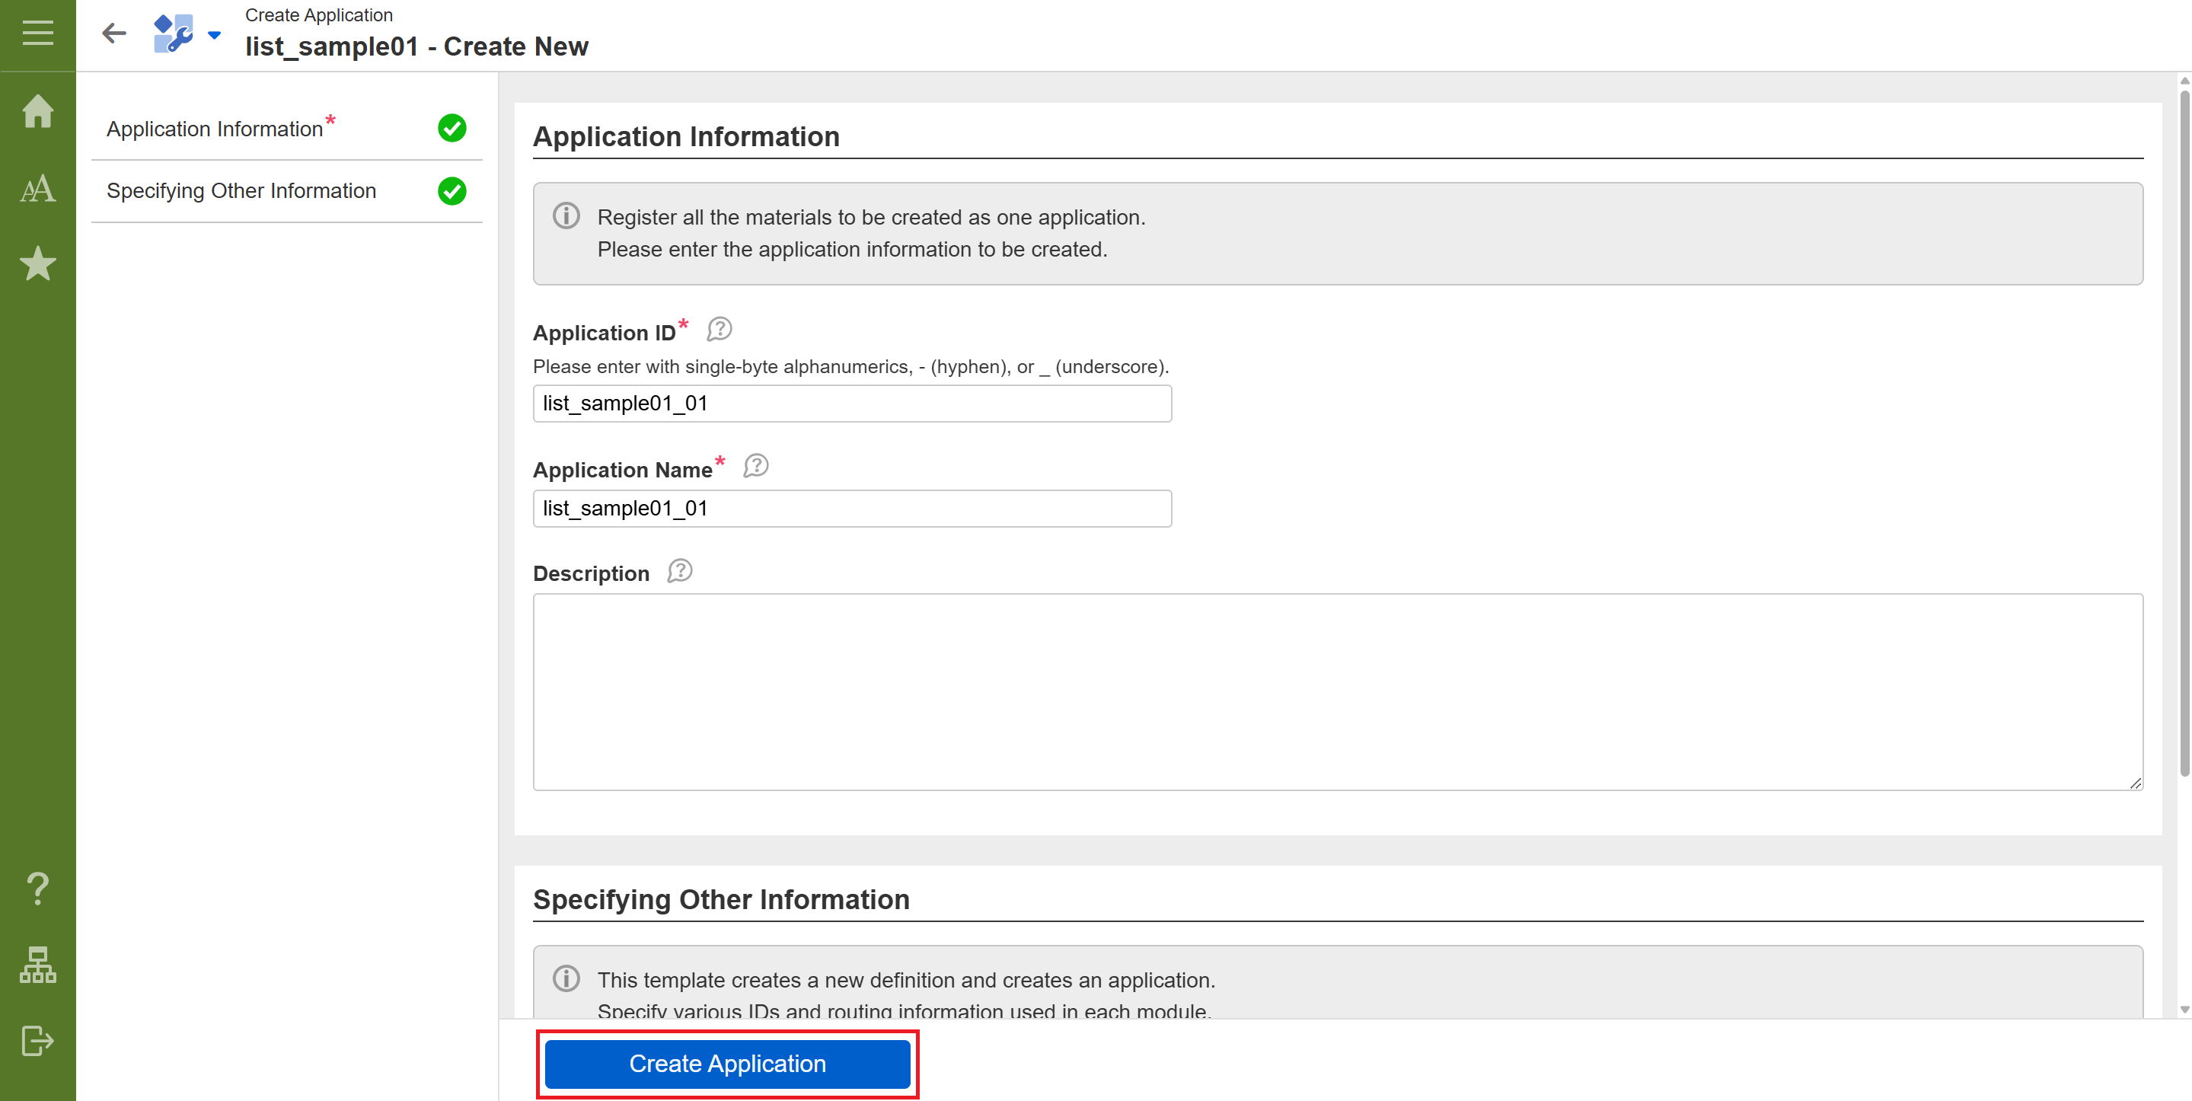Click into the Application ID field
The image size is (2192, 1101).
coord(851,404)
